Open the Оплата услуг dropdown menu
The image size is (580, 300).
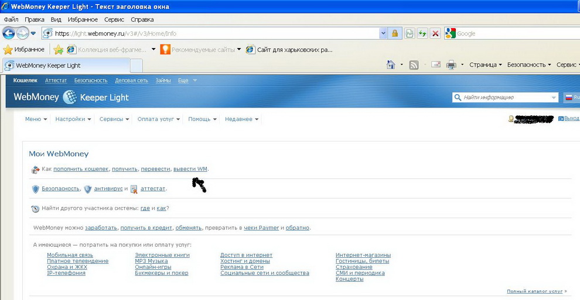[x=158, y=119]
